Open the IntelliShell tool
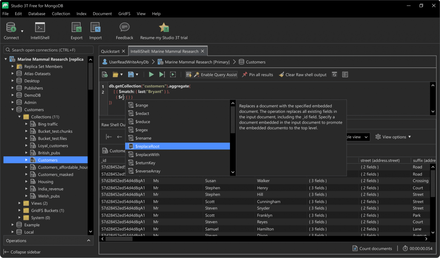Viewport: 440px width, 258px height. tap(40, 30)
